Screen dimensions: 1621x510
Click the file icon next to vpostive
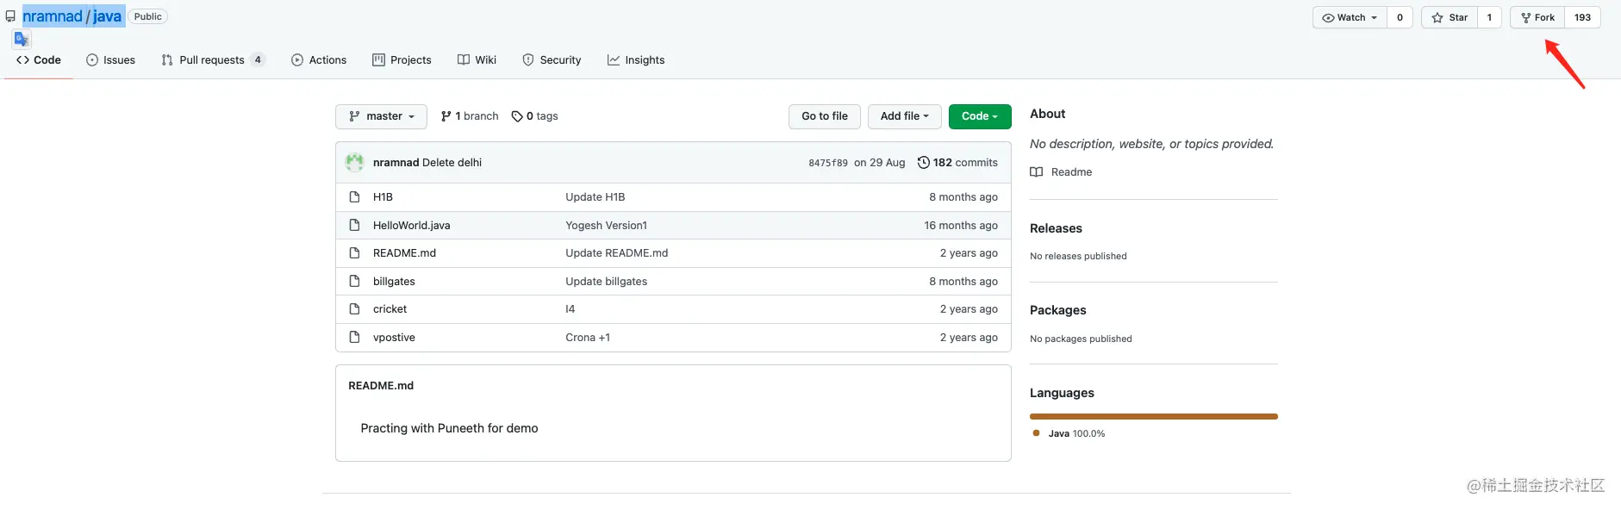[x=354, y=338]
